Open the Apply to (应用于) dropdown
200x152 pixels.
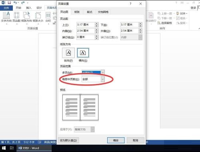[x=92, y=129]
